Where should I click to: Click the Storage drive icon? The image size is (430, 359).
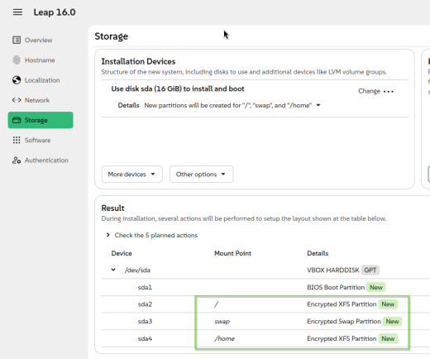[17, 120]
